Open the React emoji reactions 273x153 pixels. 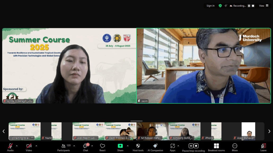(102, 147)
